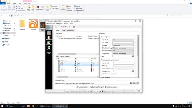Image resolution: width=192 pixels, height=108 pixels.
Task: Click the spinning status icon in MKVToolNix status bar
Action: coord(139,91)
